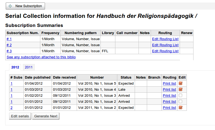Screen dimensions: 215x130
Task: Check Edit box for Issue 3 Arrived row
Action: (181, 95)
